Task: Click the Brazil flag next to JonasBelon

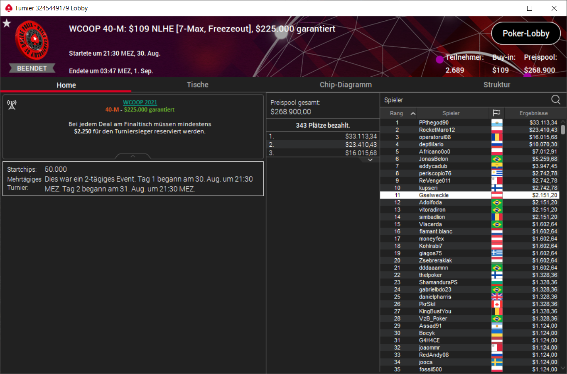Action: tap(497, 159)
